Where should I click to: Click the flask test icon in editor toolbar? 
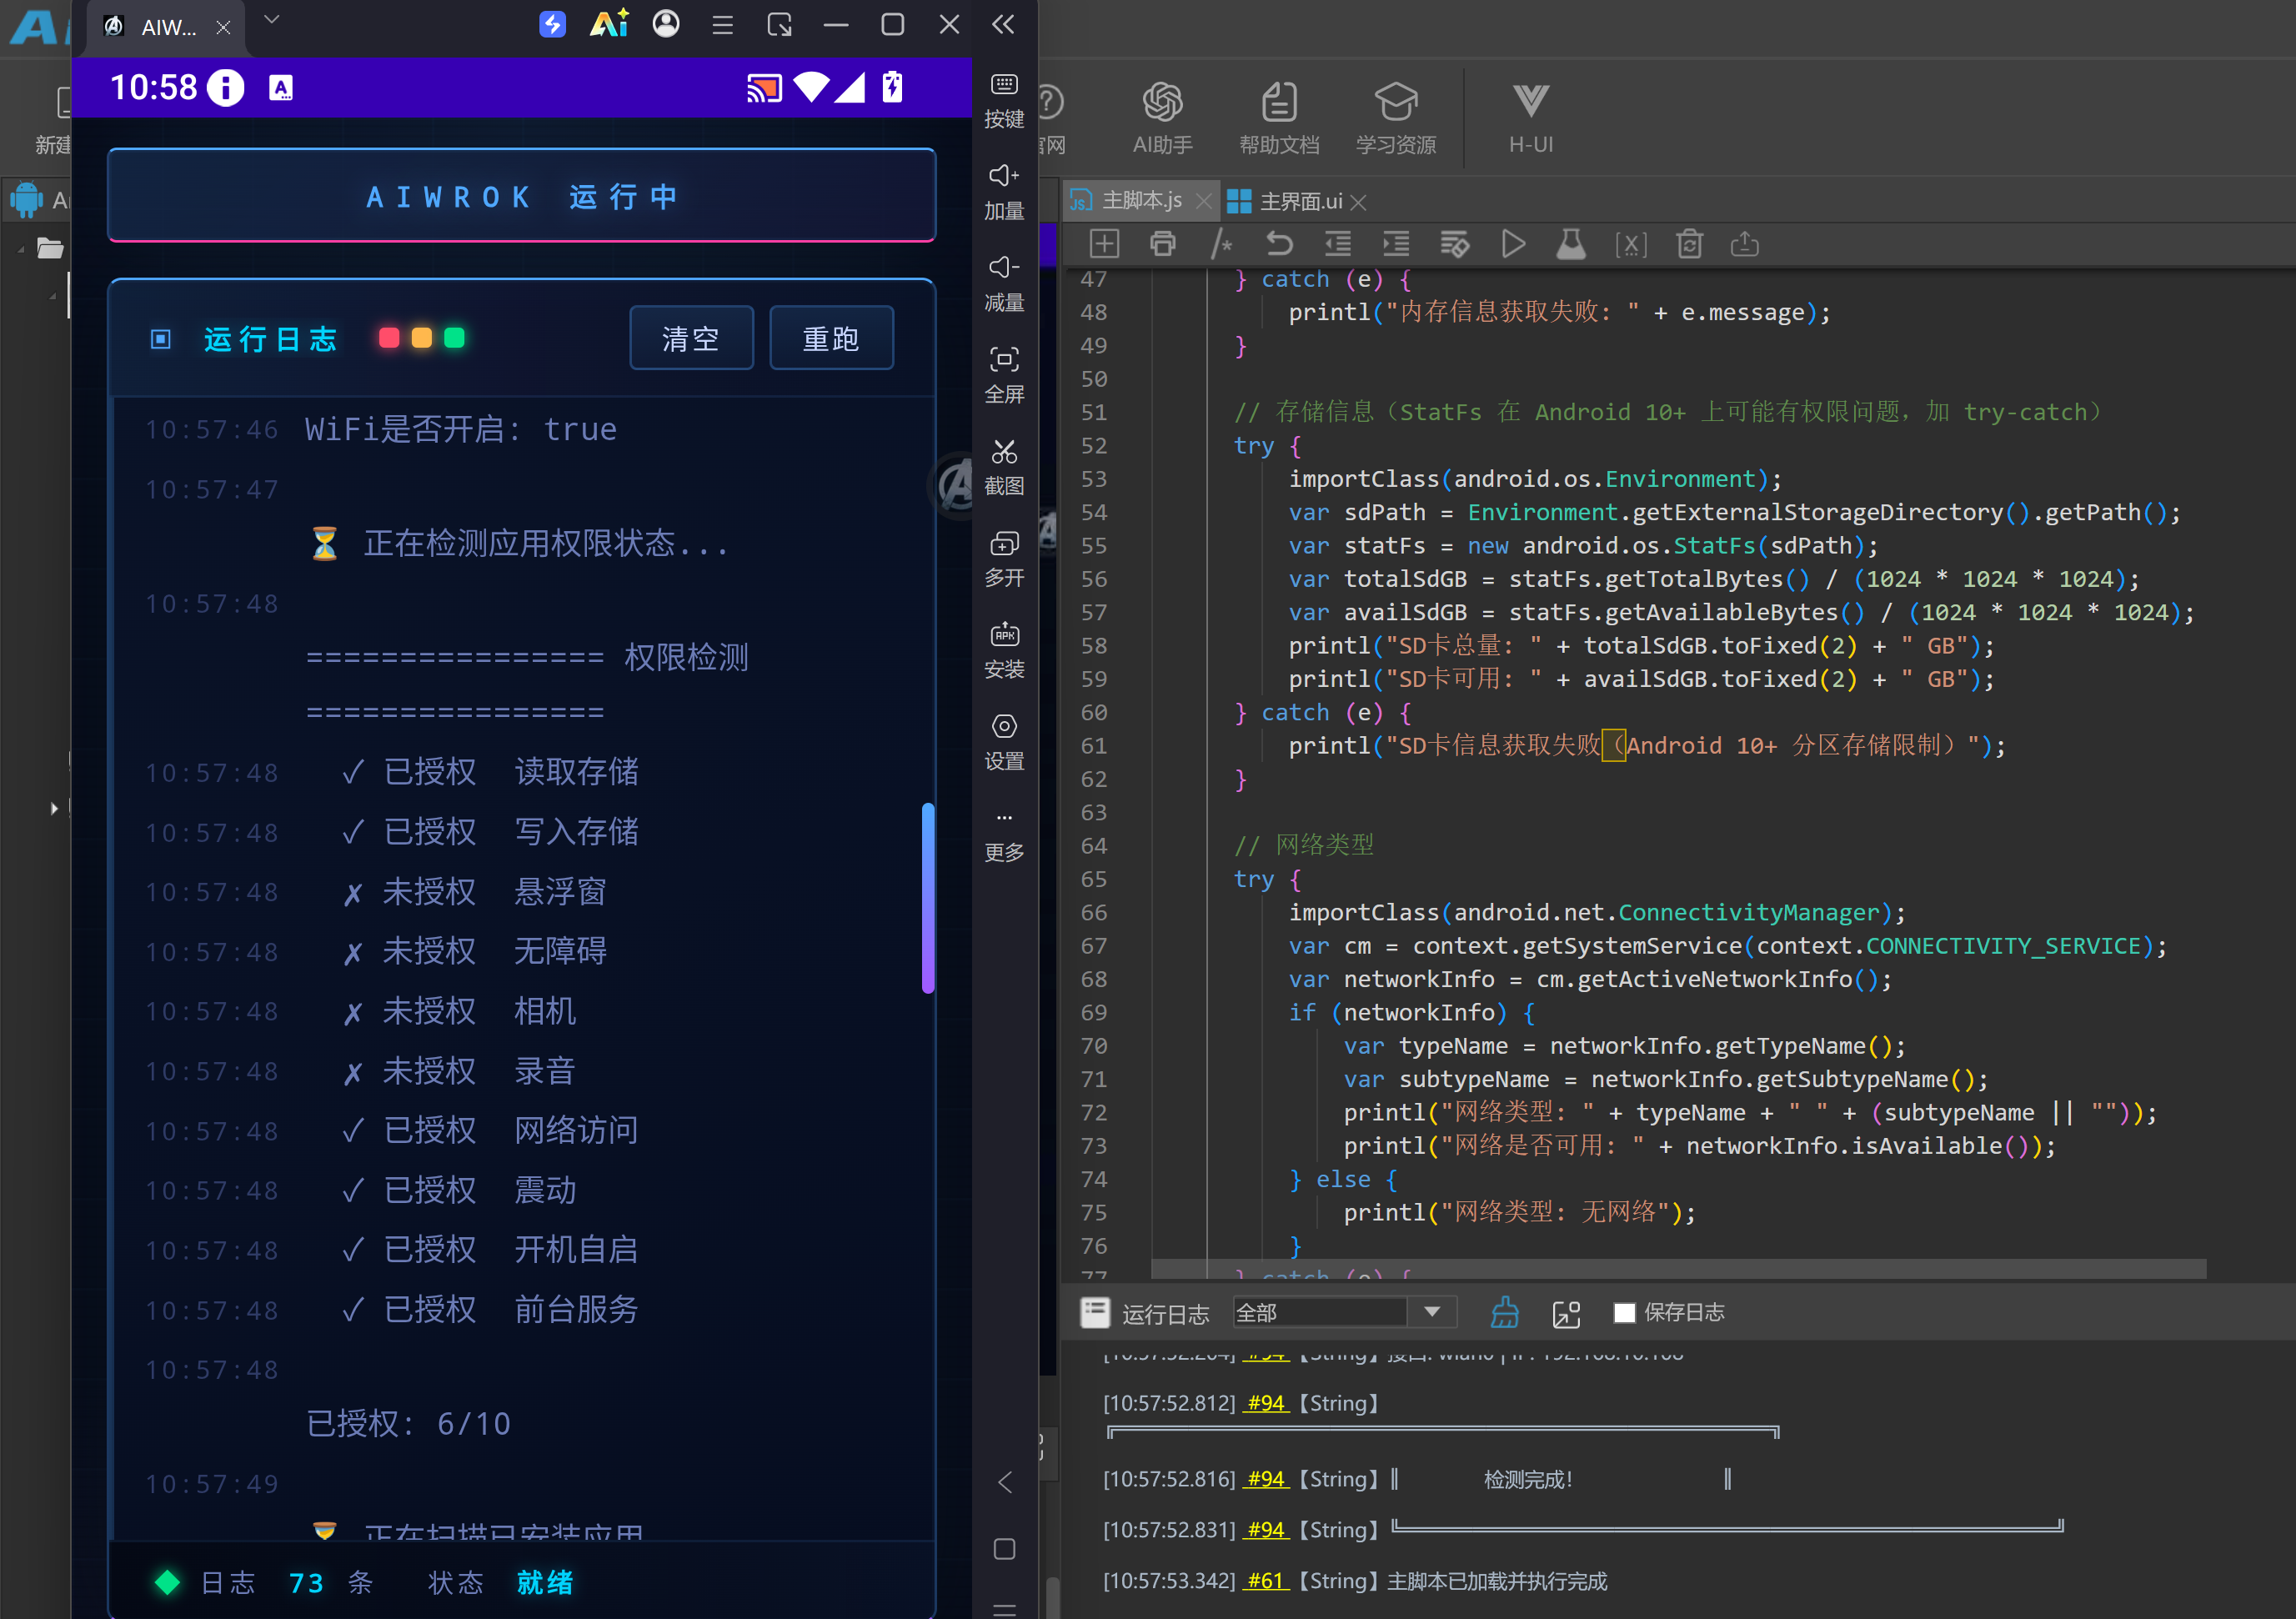point(1570,244)
